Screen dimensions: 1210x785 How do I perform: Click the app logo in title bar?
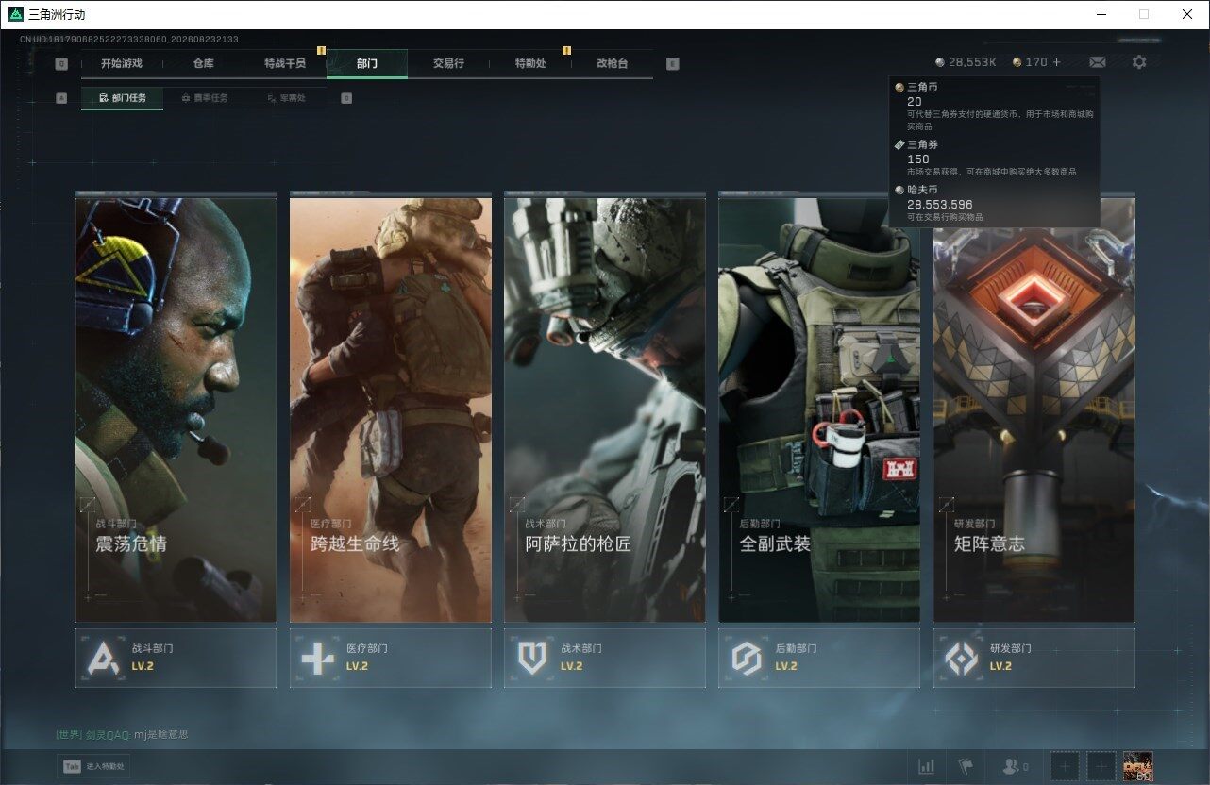pyautogui.click(x=16, y=14)
